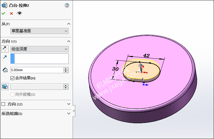Click the draft angle input field
Image resolution: width=214 pixels, height=139 pixels.
37,87
